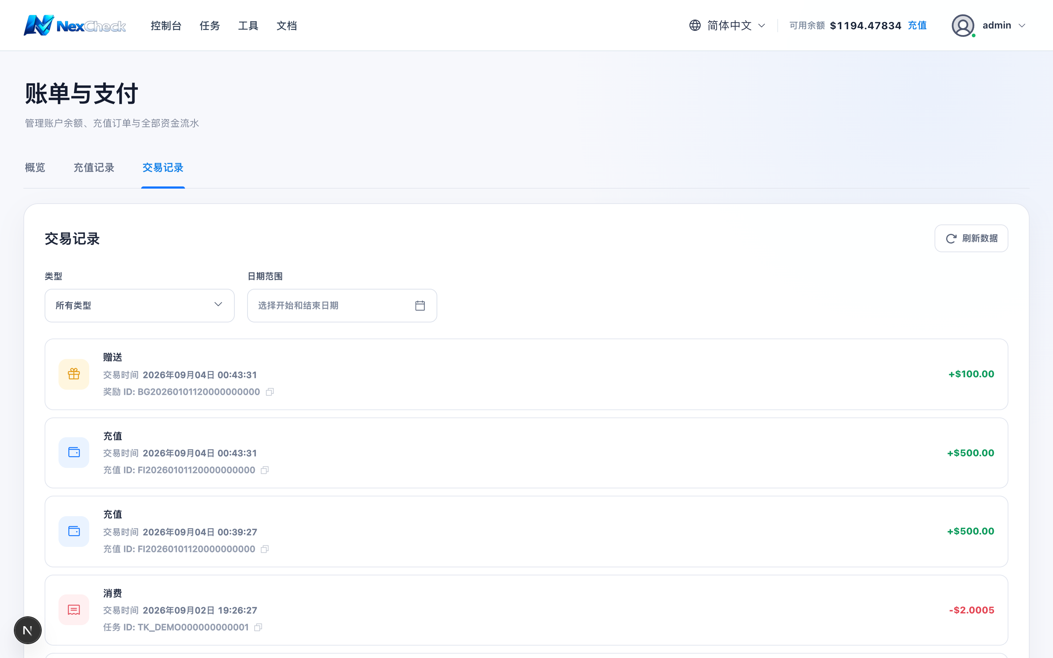Expand the admin account menu chevron
The image size is (1053, 658).
pyautogui.click(x=1022, y=26)
